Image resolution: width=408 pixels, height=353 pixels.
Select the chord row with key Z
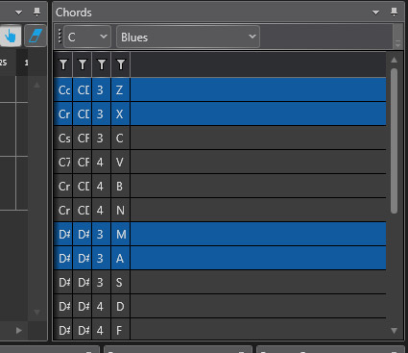(220, 89)
